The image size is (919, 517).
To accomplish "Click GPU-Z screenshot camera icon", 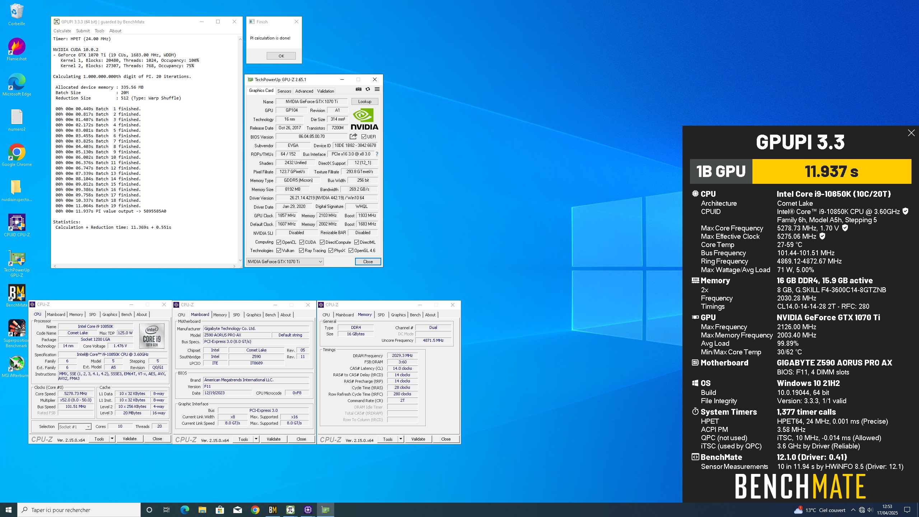I will point(358,89).
